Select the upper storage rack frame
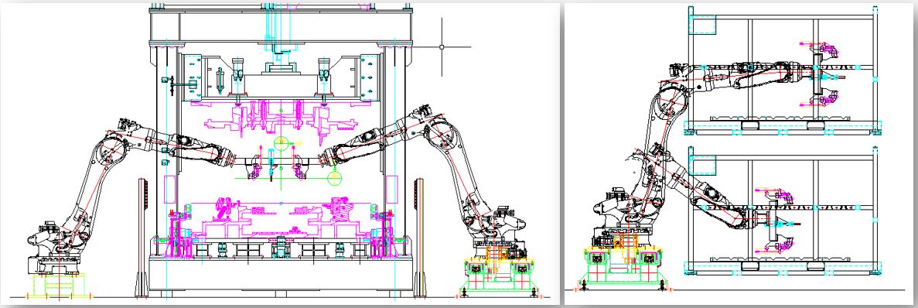Image resolution: width=918 pixels, height=308 pixels. click(x=783, y=71)
